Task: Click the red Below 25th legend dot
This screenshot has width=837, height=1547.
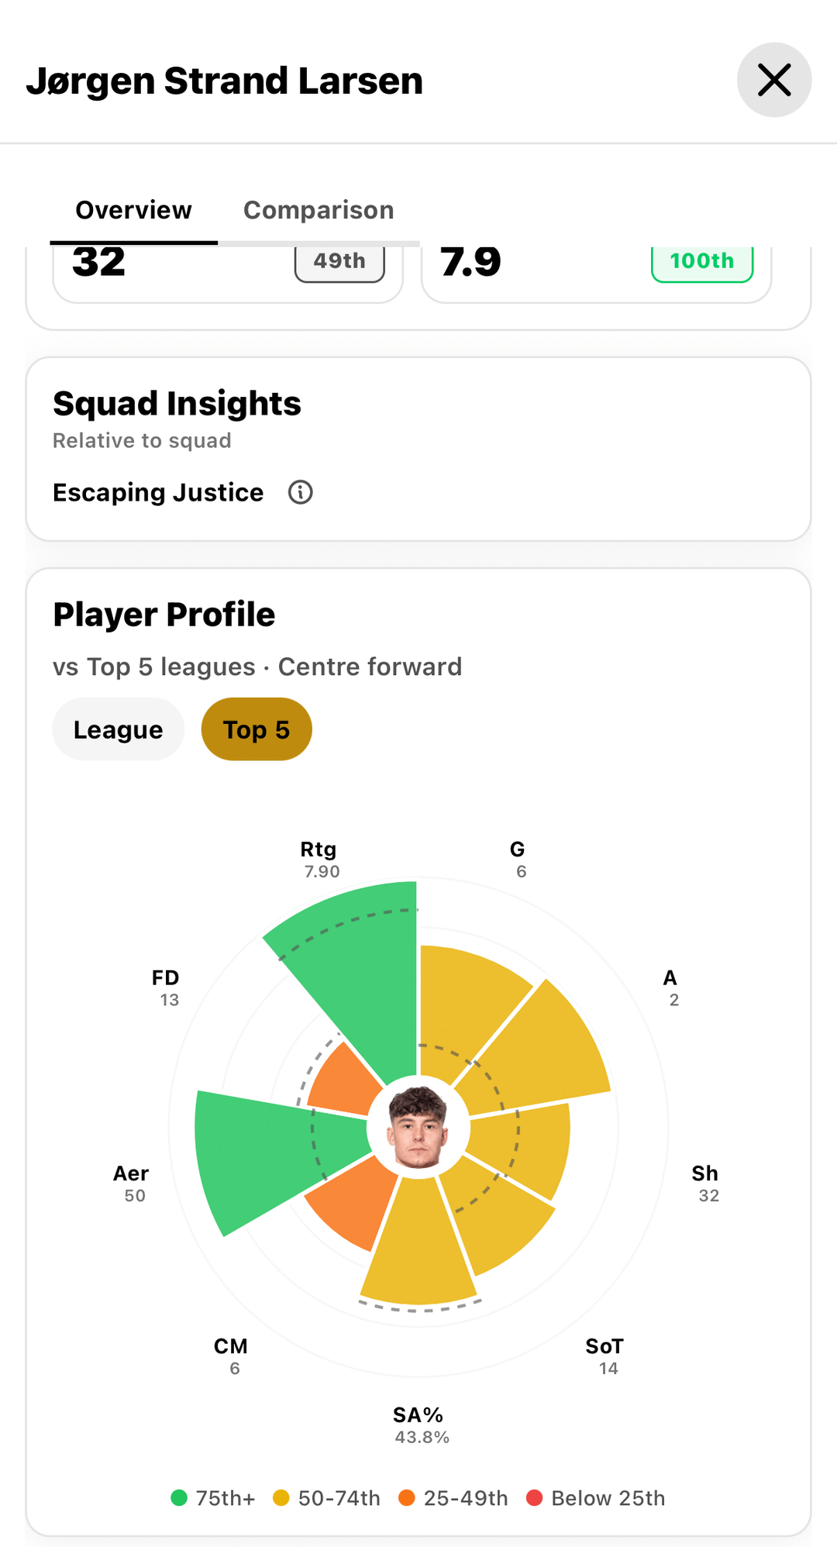Action: point(534,1498)
